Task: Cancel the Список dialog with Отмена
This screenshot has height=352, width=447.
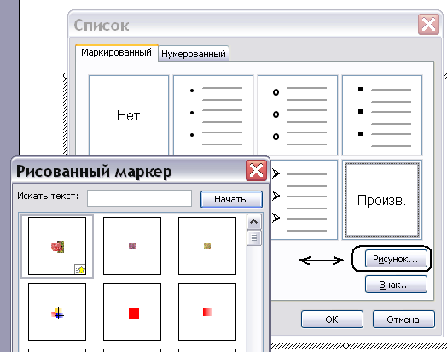Action: click(403, 320)
